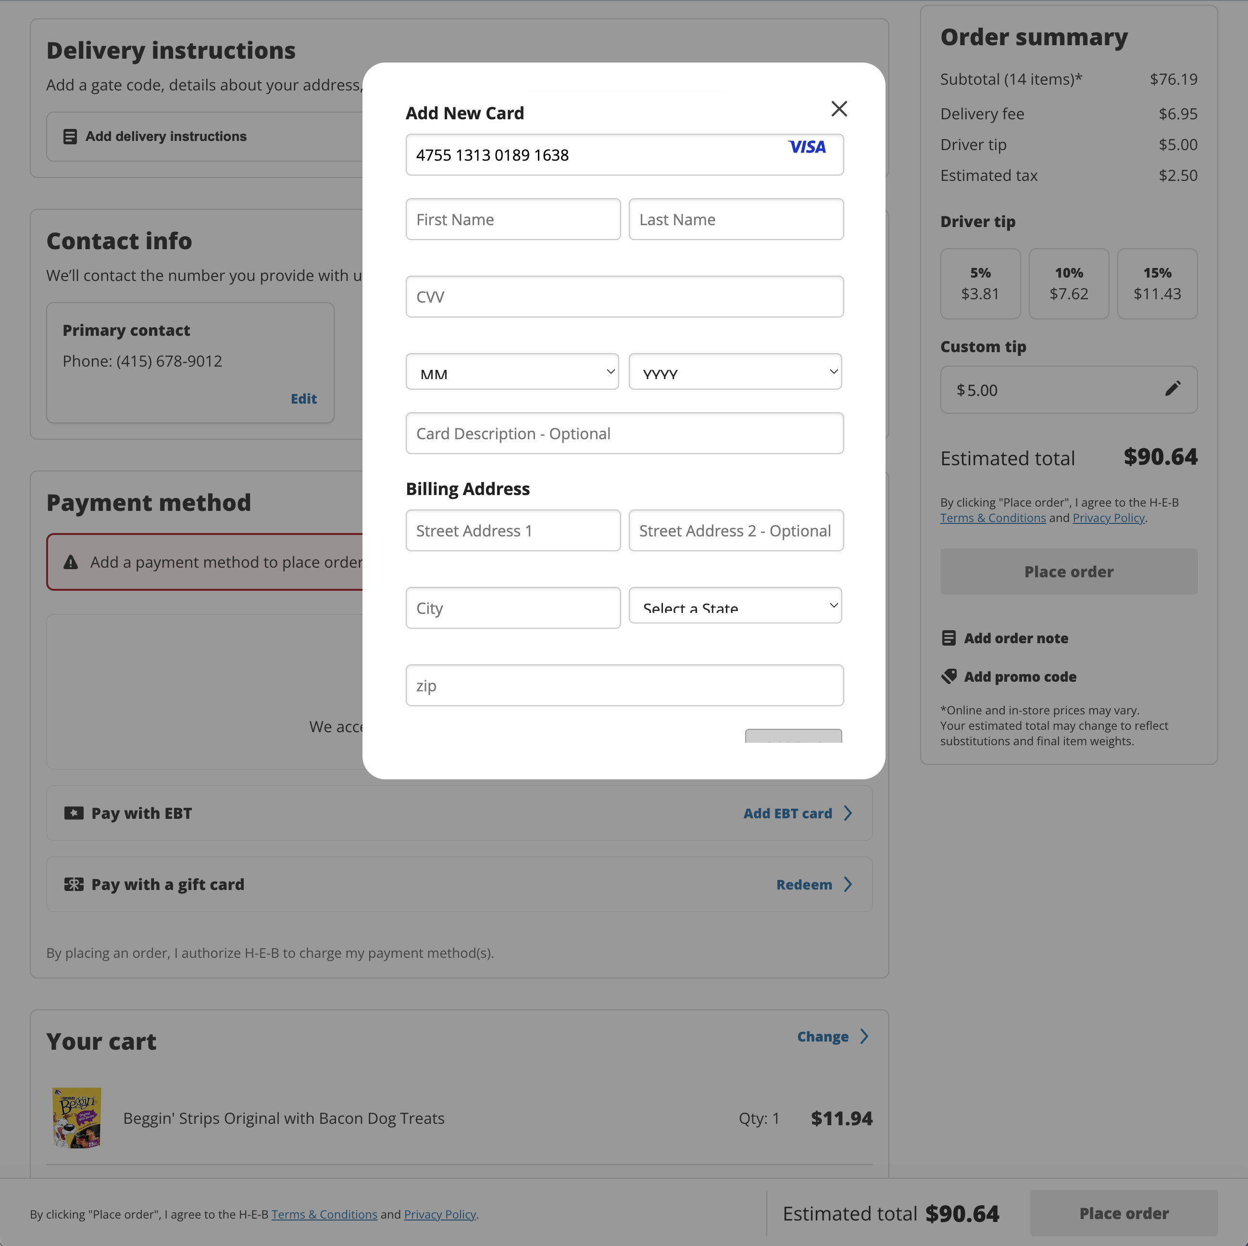The width and height of the screenshot is (1248, 1246).
Task: Click the gift card icon
Action: [x=74, y=884]
